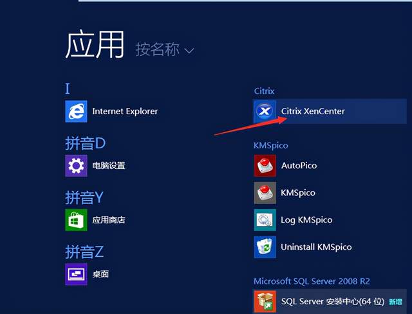Click the '应用商店' label text
412x314 pixels.
109,220
